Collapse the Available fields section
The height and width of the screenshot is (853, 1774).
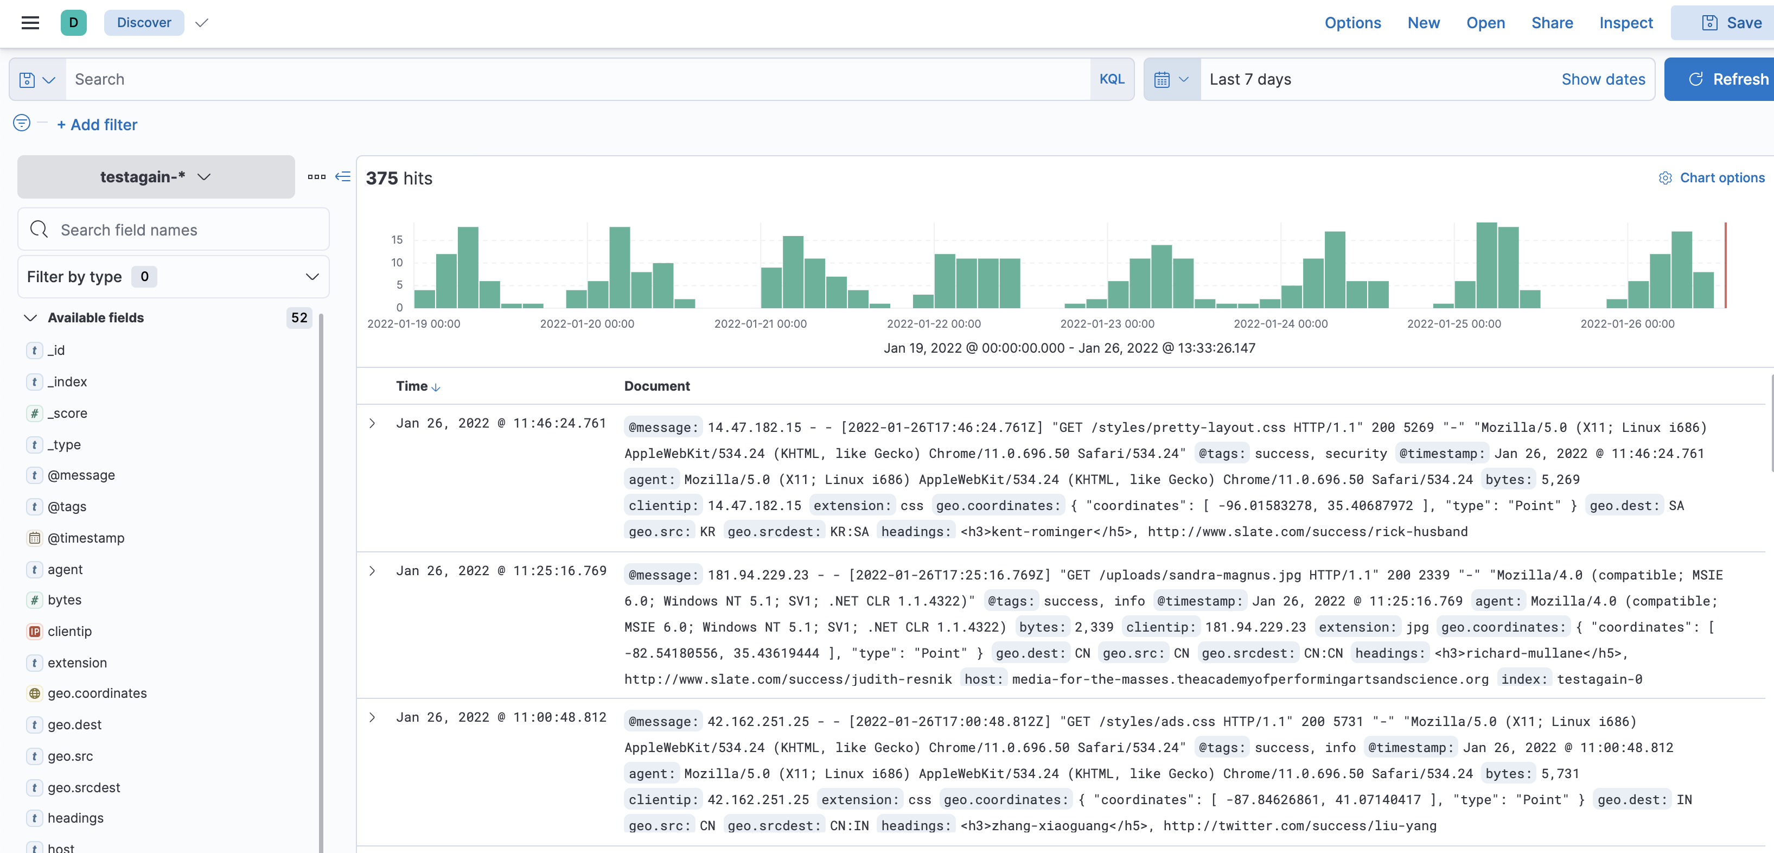click(x=30, y=317)
